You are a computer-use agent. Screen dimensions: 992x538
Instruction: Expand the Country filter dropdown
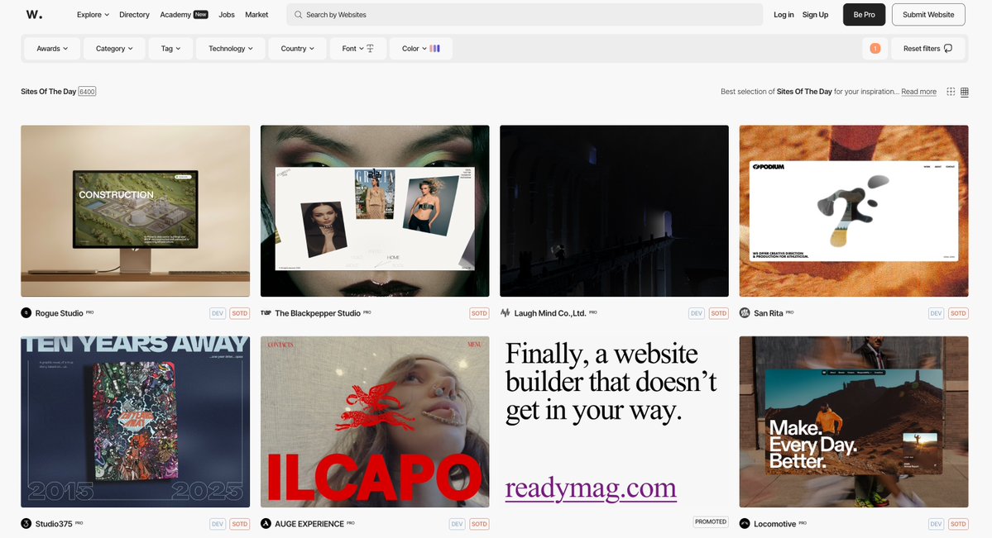[x=297, y=49]
